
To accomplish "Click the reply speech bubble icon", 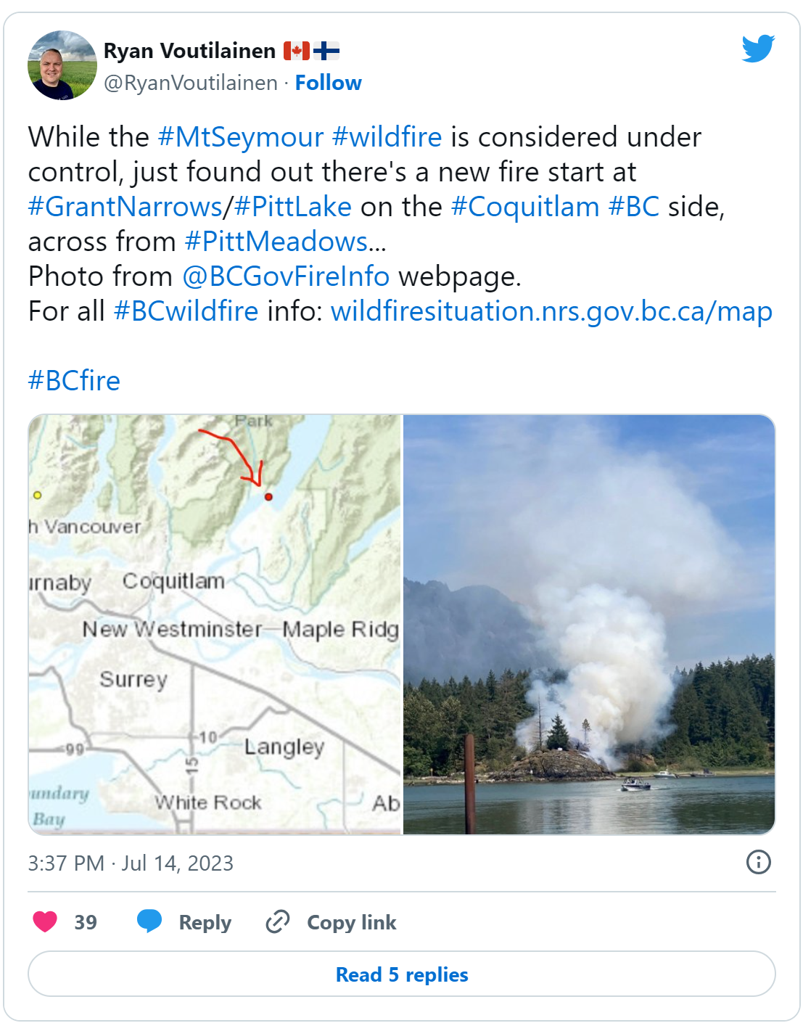I will pos(149,921).
